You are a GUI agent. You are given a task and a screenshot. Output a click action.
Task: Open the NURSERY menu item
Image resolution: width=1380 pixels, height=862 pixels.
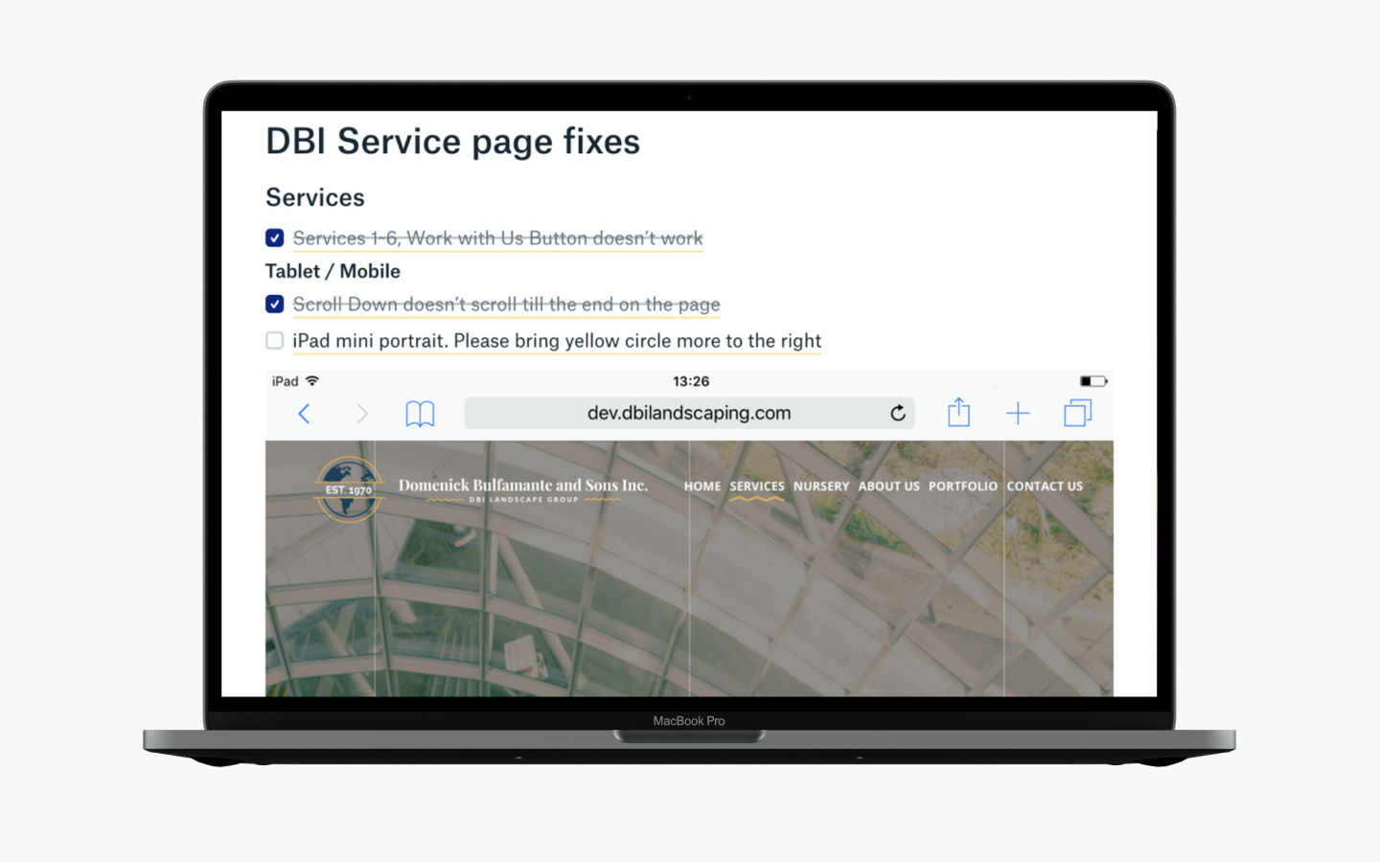click(821, 487)
